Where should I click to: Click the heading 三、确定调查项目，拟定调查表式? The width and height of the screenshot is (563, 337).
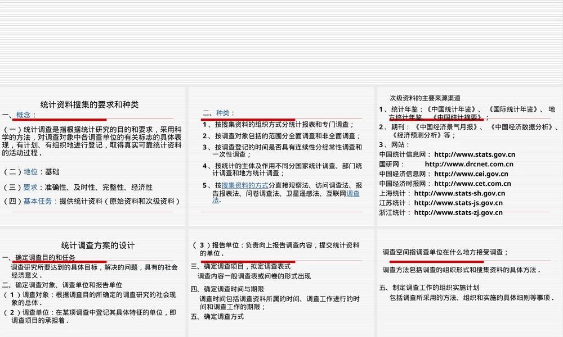coord(240,266)
